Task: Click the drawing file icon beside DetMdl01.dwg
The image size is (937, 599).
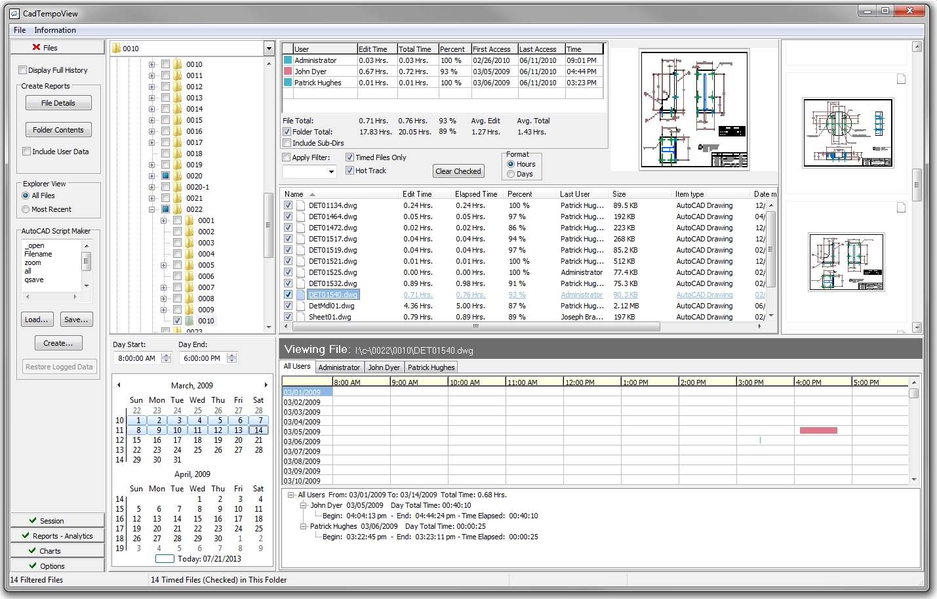Action: [301, 306]
